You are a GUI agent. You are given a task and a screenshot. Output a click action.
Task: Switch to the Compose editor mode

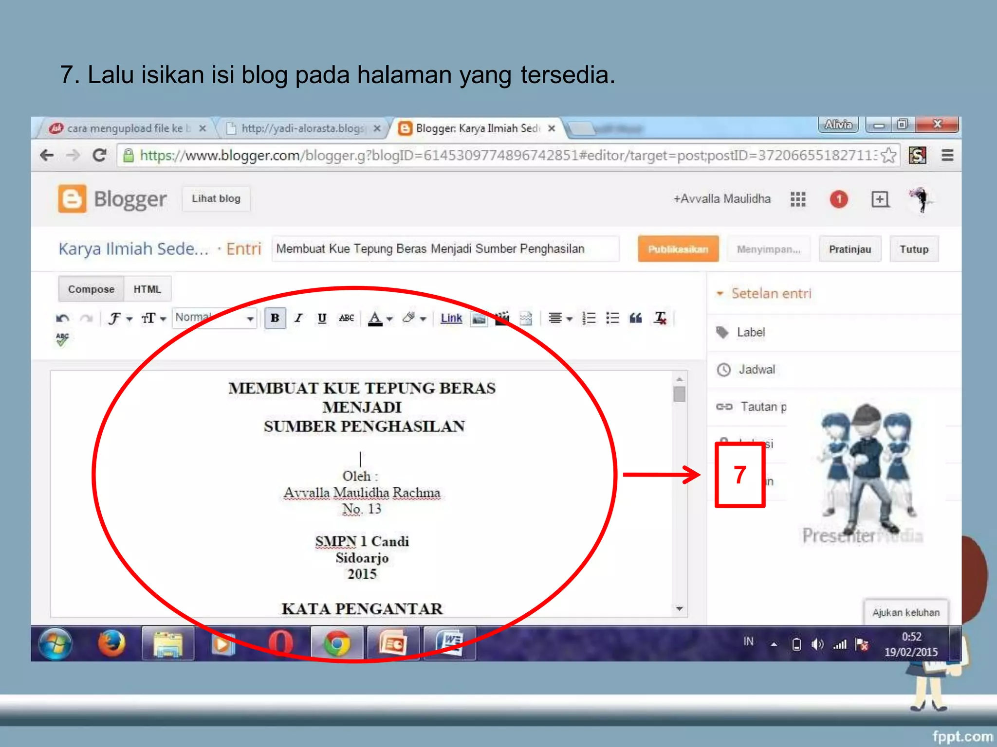91,289
